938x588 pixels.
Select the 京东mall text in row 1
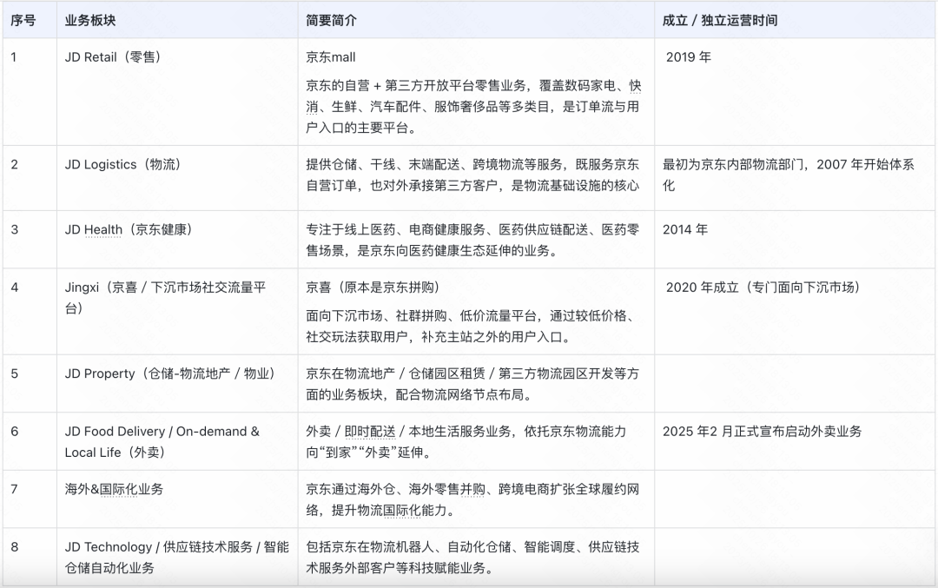point(331,57)
